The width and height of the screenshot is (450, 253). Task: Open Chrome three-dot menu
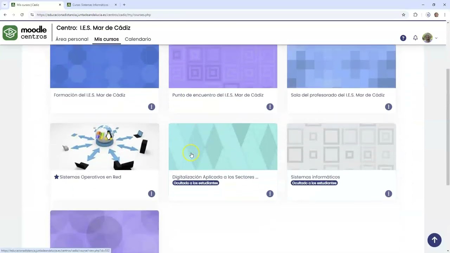click(445, 15)
